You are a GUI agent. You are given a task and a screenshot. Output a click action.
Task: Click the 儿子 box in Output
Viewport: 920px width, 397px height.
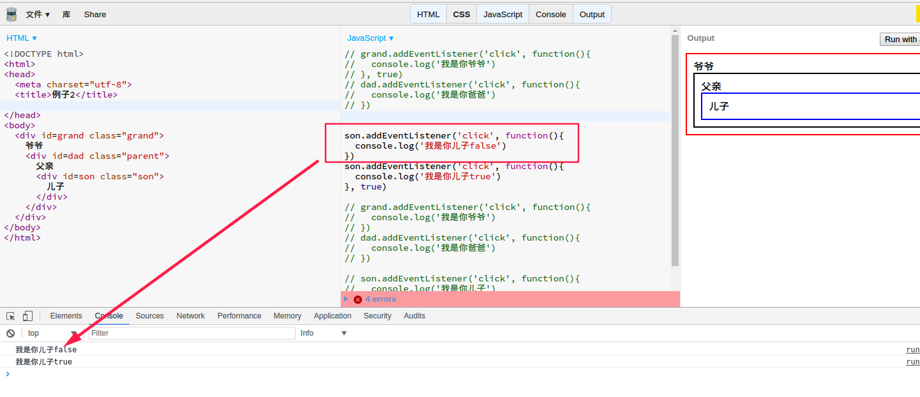point(810,106)
